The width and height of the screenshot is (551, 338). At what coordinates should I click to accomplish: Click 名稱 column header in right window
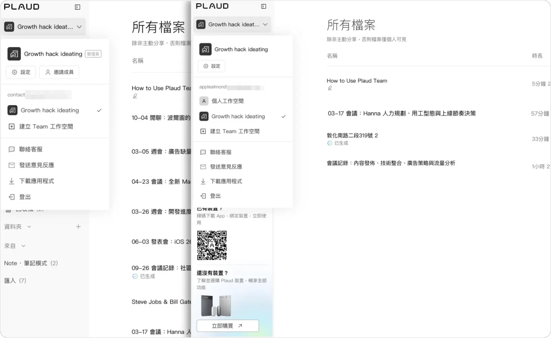tap(332, 56)
